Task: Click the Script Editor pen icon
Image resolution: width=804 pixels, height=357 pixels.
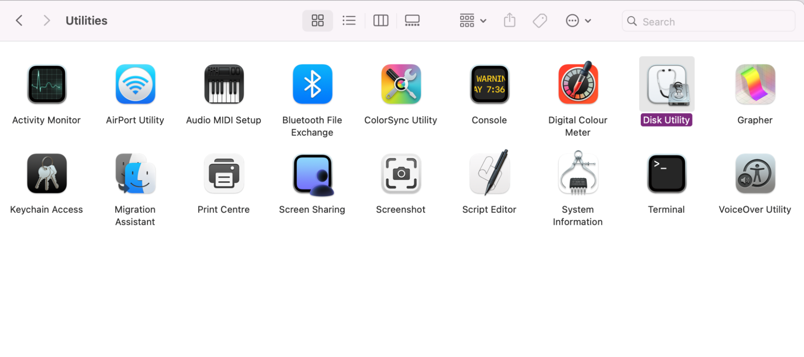Action: 489,172
